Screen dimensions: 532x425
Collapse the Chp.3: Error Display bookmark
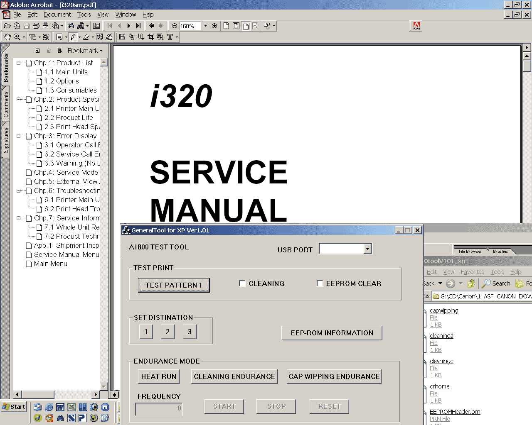click(19, 136)
